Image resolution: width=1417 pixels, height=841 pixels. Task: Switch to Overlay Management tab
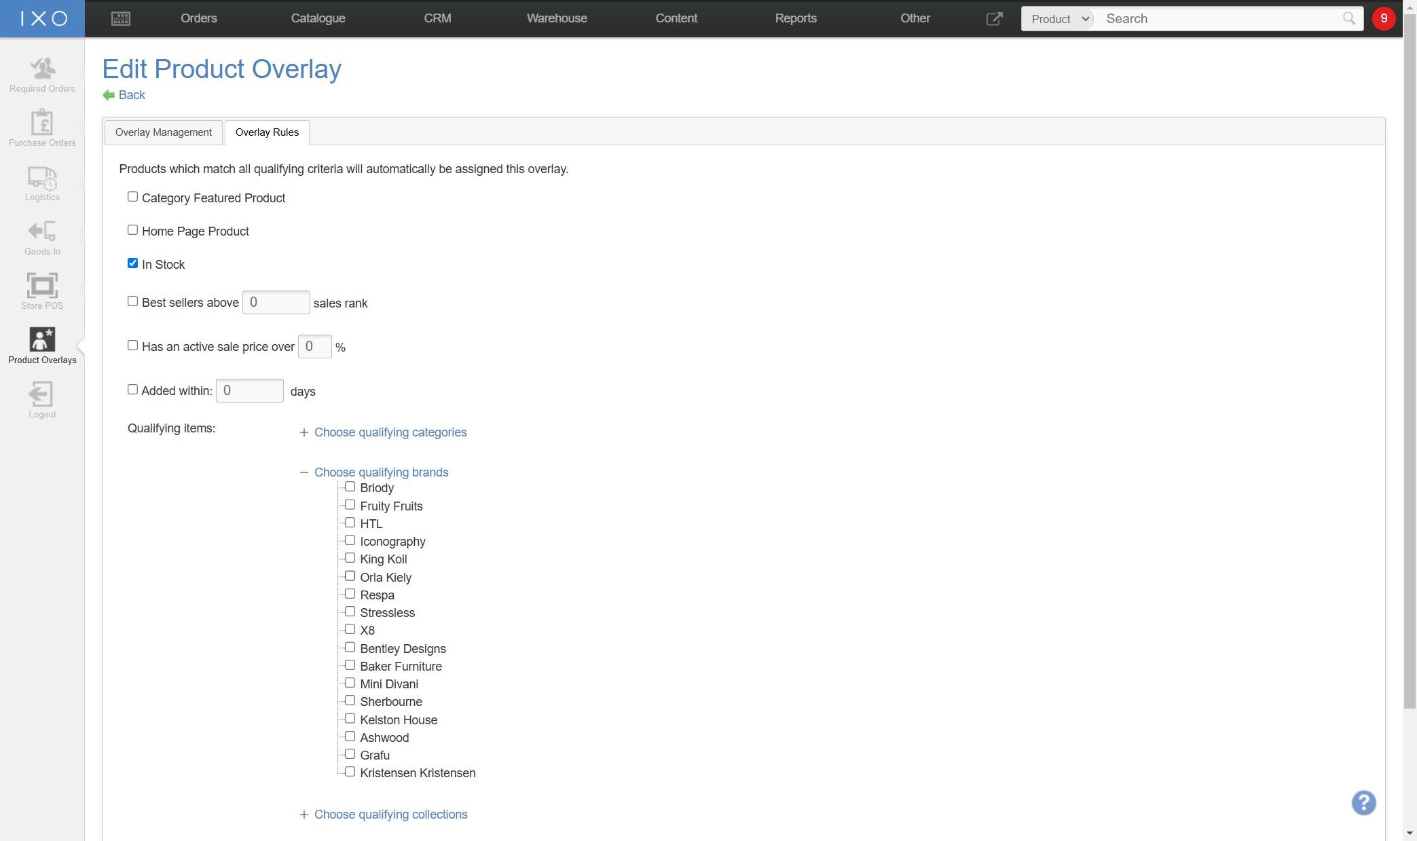(x=163, y=132)
